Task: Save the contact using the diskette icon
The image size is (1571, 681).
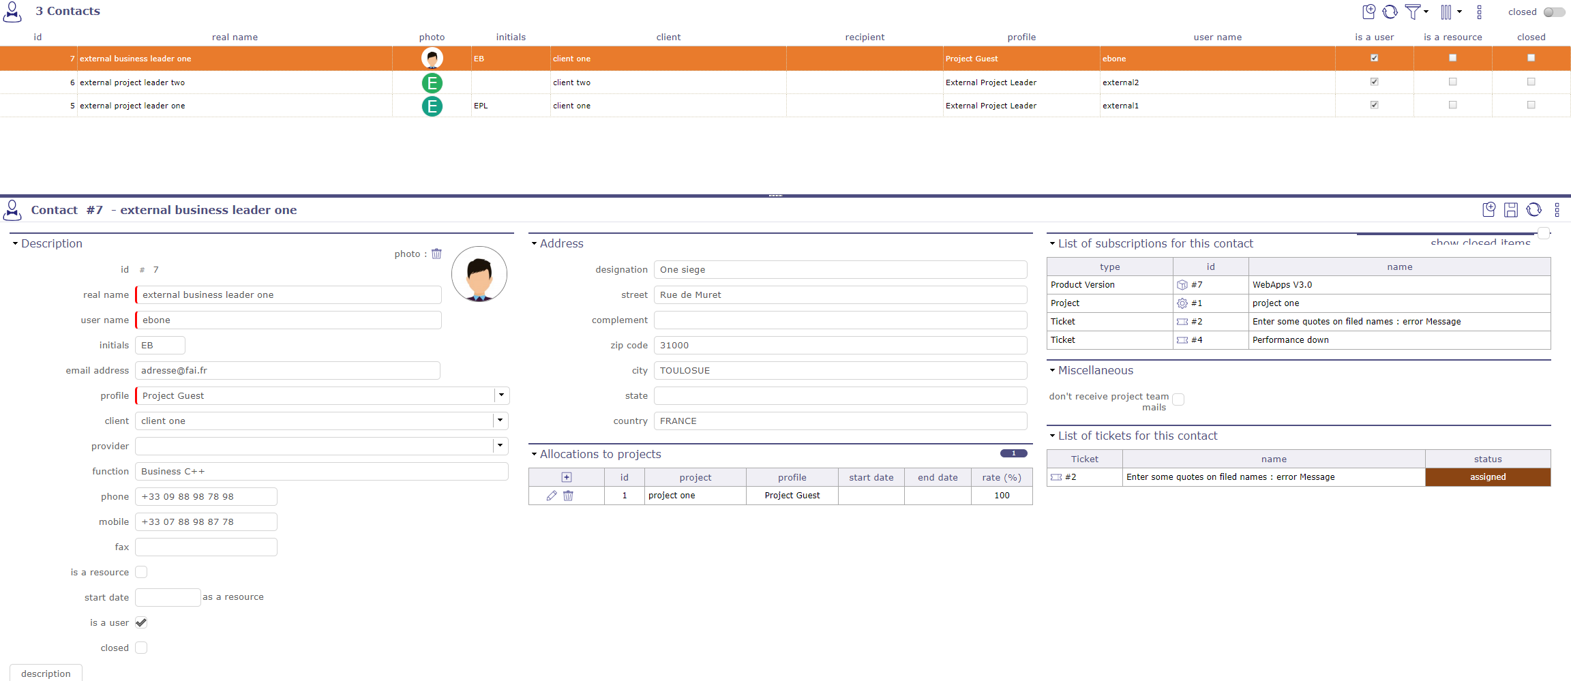Action: click(x=1511, y=210)
